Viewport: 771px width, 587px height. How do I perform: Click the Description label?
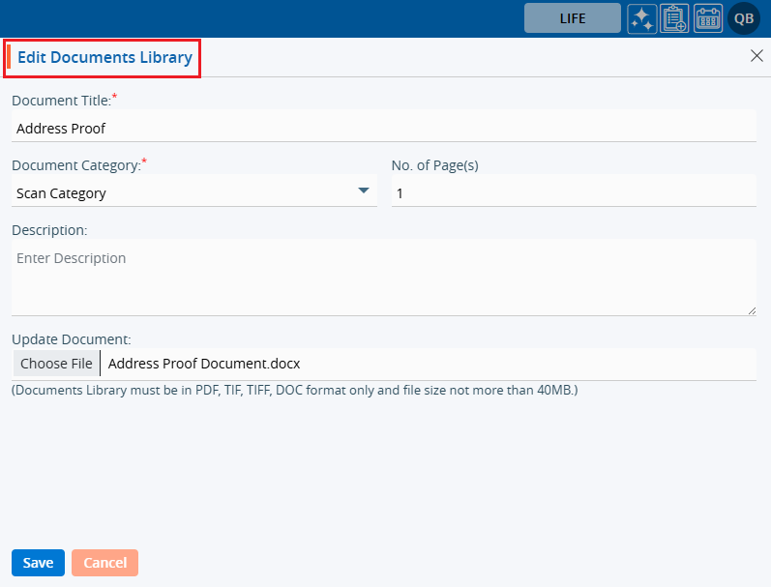[49, 230]
